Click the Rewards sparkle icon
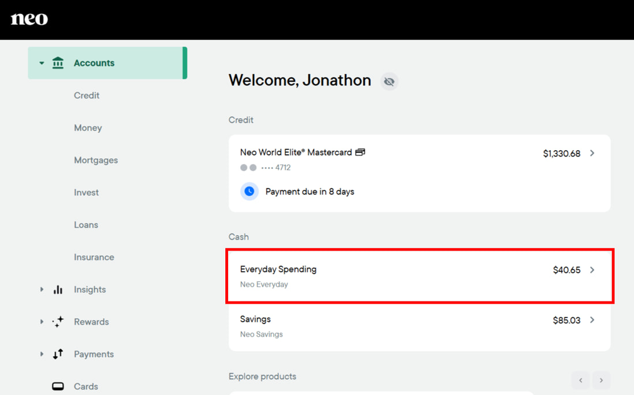The height and width of the screenshot is (395, 634). [x=58, y=322]
